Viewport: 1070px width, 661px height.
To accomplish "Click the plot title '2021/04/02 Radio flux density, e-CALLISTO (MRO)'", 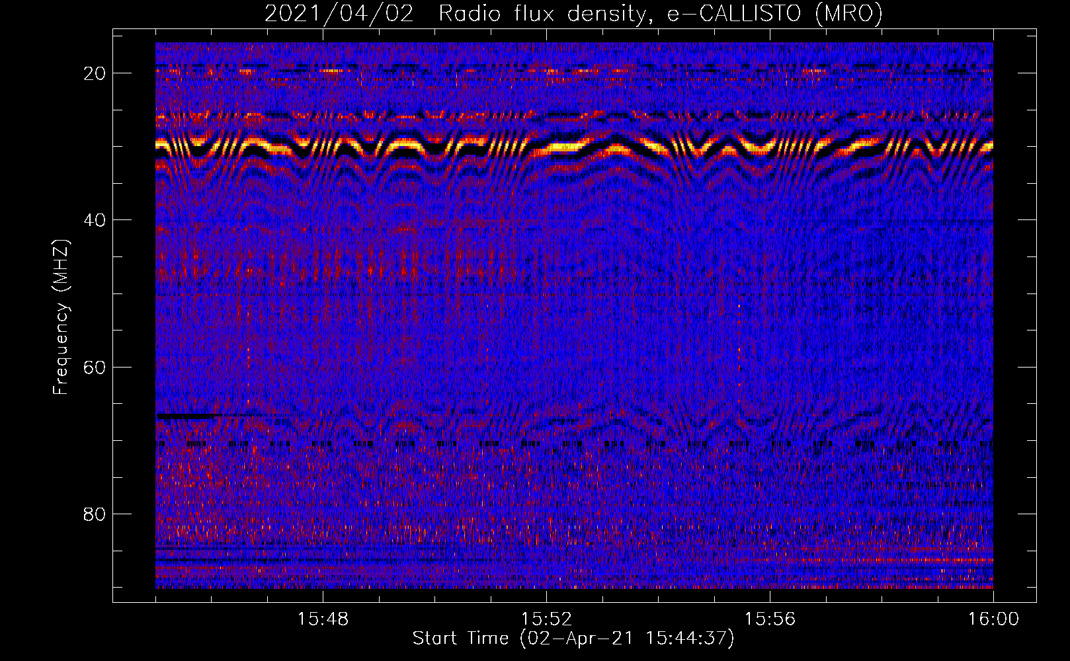I will pos(573,14).
